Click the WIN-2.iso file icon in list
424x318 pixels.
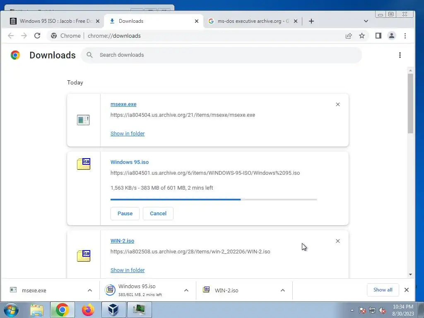click(84, 256)
